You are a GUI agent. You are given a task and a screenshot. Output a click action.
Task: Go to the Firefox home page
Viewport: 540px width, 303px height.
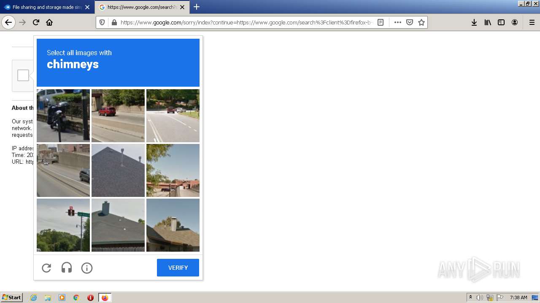[x=49, y=22]
